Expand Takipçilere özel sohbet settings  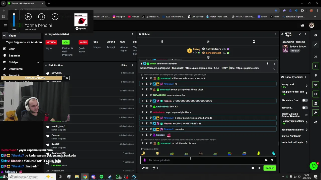(306, 93)
